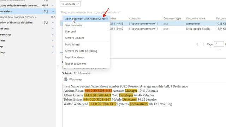Image resolution: width=226 pixels, height=127 pixels.
Task: Open document with AnalyticConsole
Action: 86,19
